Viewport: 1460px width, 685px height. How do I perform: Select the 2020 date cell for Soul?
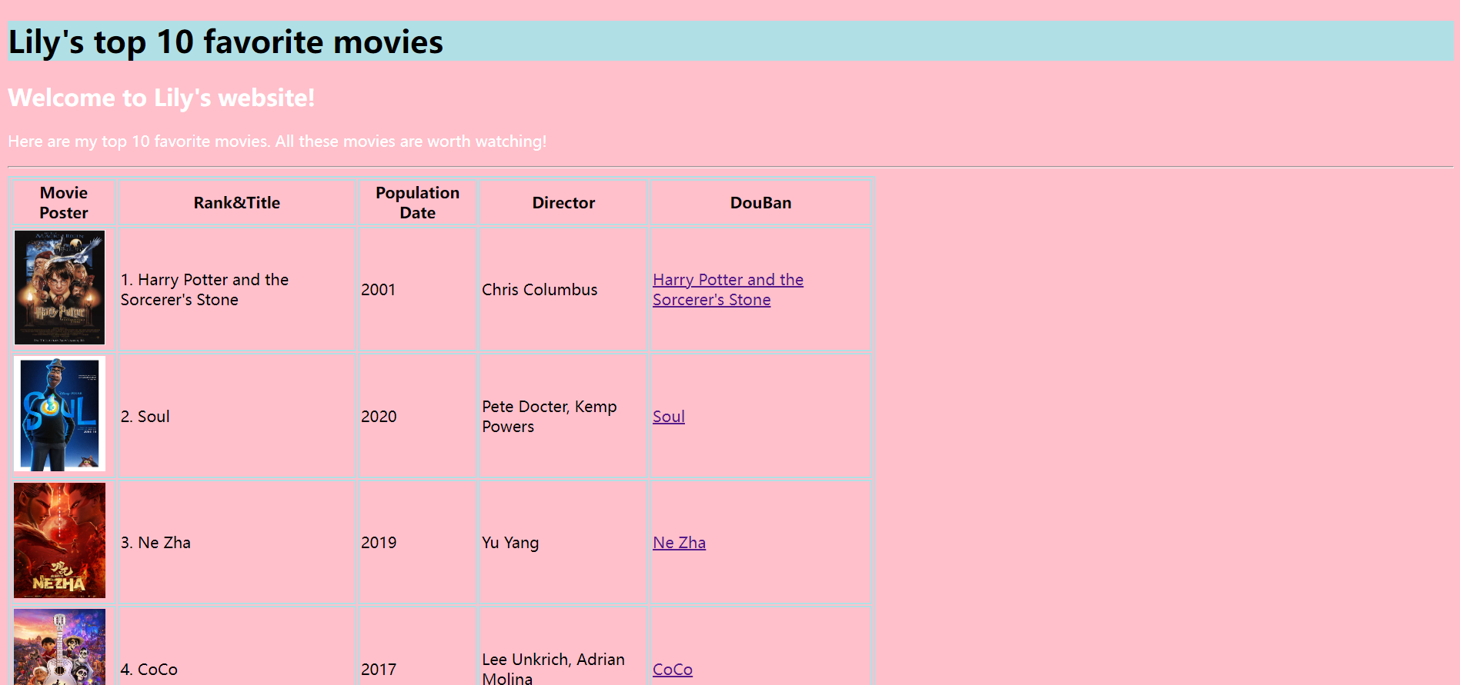[x=417, y=417]
